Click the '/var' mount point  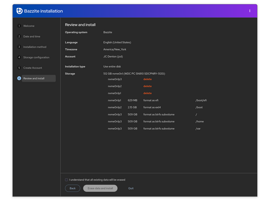[198, 128]
